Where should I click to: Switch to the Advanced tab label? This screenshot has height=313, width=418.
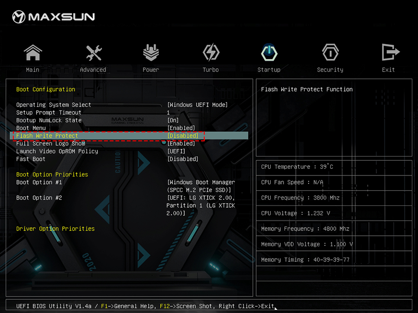click(x=93, y=70)
